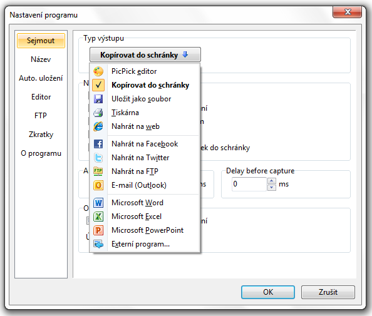Viewport: 372px width, 316px height.
Task: Select Microsoft PowerPoint output
Action: 145,230
